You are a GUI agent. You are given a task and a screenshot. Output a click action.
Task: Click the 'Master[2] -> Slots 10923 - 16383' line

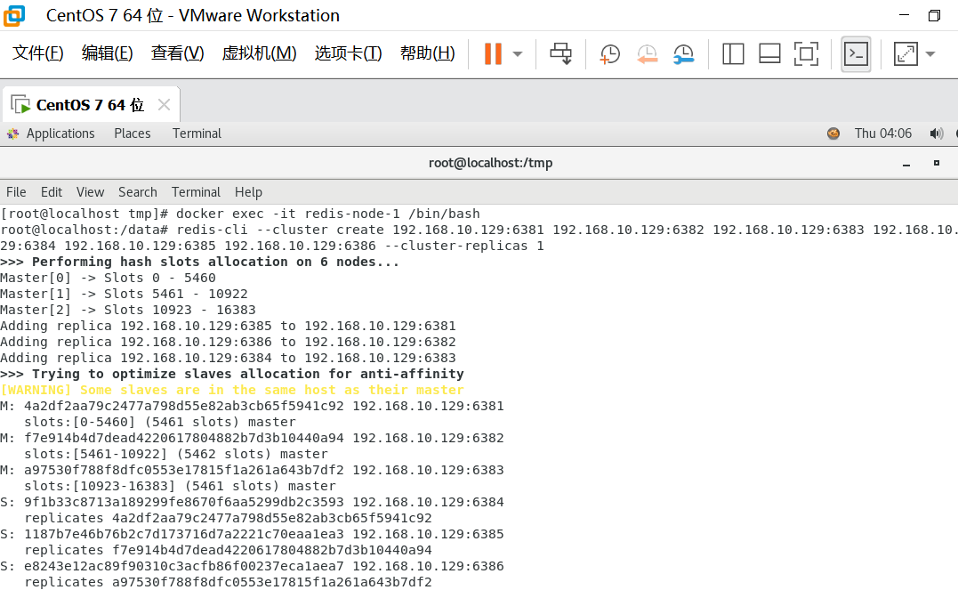[x=128, y=310]
